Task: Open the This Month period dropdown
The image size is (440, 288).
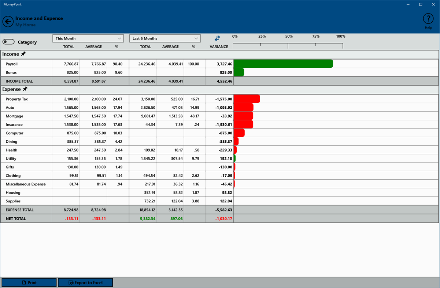Action: click(x=88, y=38)
